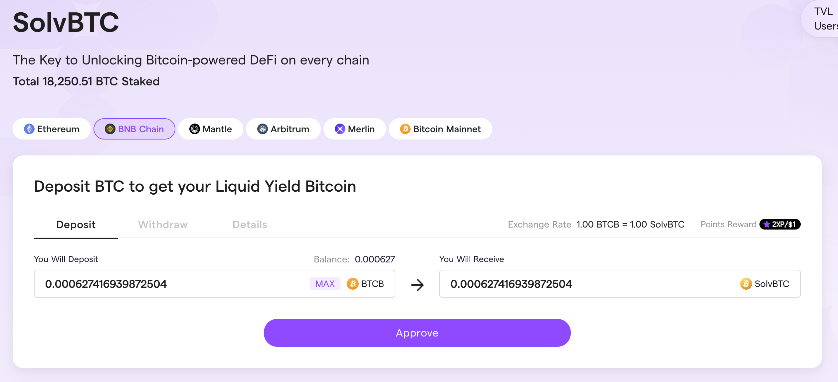The width and height of the screenshot is (838, 382).
Task: Open the BTCB token selector
Action: (365, 284)
